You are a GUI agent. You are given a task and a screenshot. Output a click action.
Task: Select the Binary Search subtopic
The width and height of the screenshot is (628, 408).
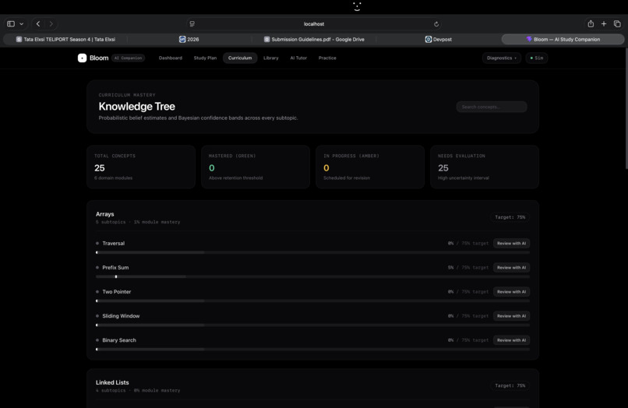119,340
